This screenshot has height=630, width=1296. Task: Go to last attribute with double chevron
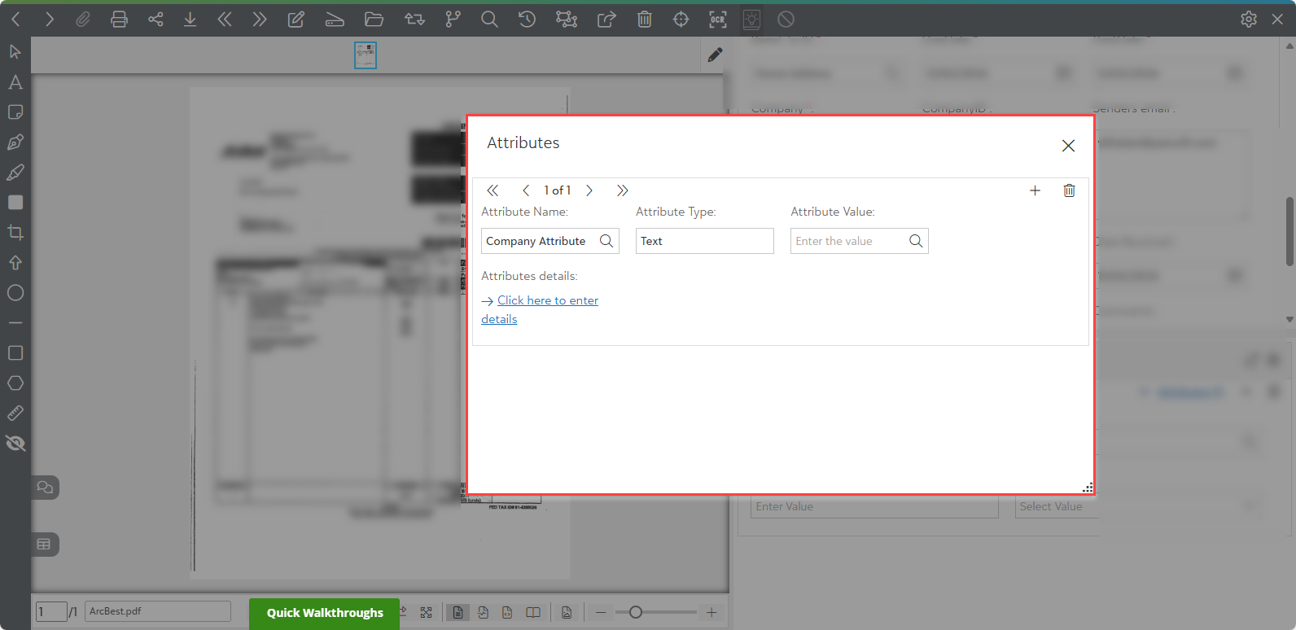click(623, 190)
